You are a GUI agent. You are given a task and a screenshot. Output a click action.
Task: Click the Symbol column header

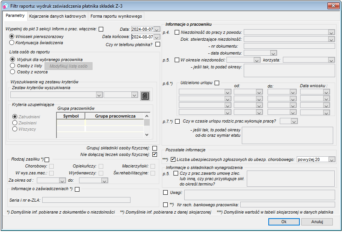coord(71,116)
